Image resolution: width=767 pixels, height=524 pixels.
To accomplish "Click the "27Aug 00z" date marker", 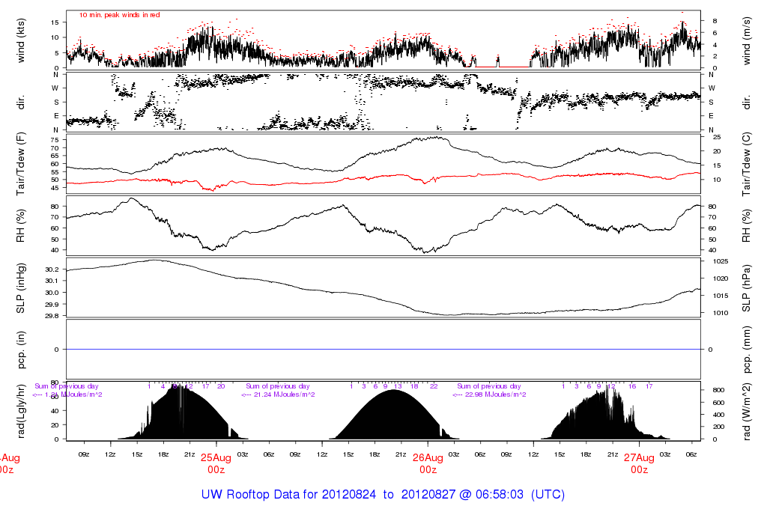I will tap(639, 463).
